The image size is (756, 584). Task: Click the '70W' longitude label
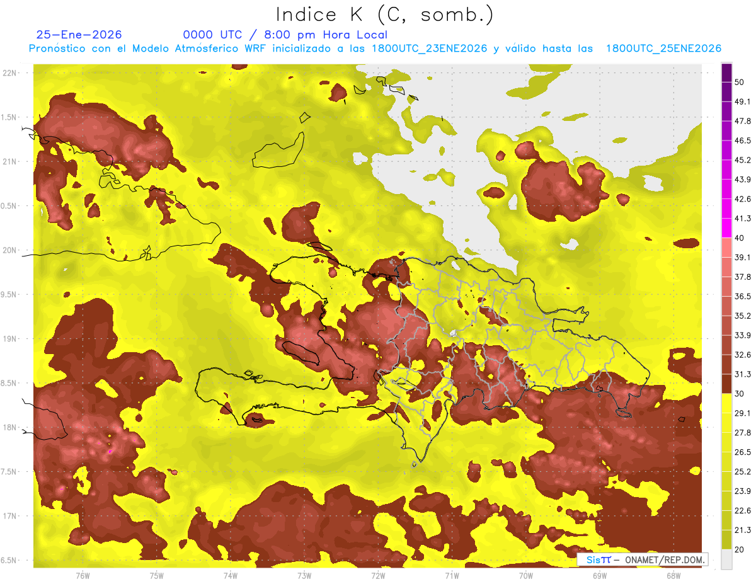point(526,576)
